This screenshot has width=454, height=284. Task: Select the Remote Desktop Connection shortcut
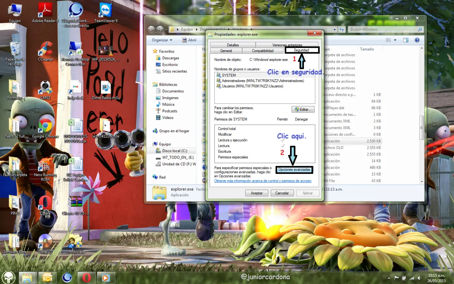pos(75,53)
